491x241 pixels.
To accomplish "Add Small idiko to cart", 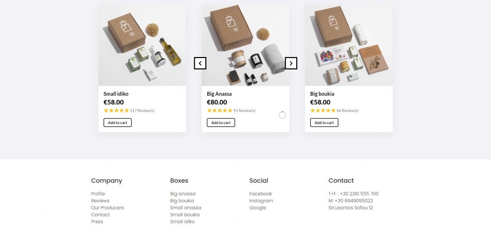I will [x=117, y=123].
